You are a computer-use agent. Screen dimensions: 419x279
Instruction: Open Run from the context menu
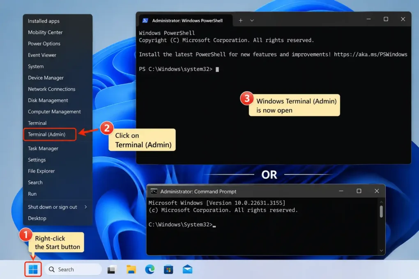point(58,194)
